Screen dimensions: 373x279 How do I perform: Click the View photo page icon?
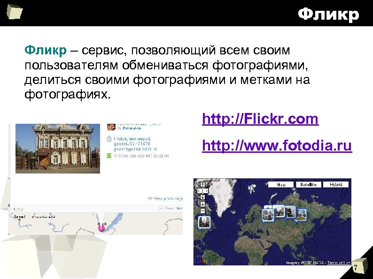coord(150,198)
